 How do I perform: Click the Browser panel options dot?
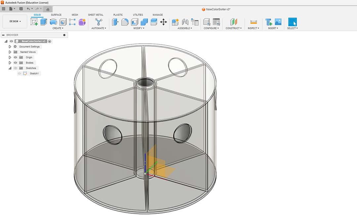[64, 35]
